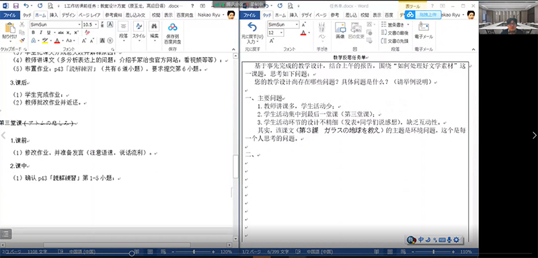The height and width of the screenshot is (258, 538).
Task: Click large 元に戻す undo arrow in right Word
Action: (252, 28)
